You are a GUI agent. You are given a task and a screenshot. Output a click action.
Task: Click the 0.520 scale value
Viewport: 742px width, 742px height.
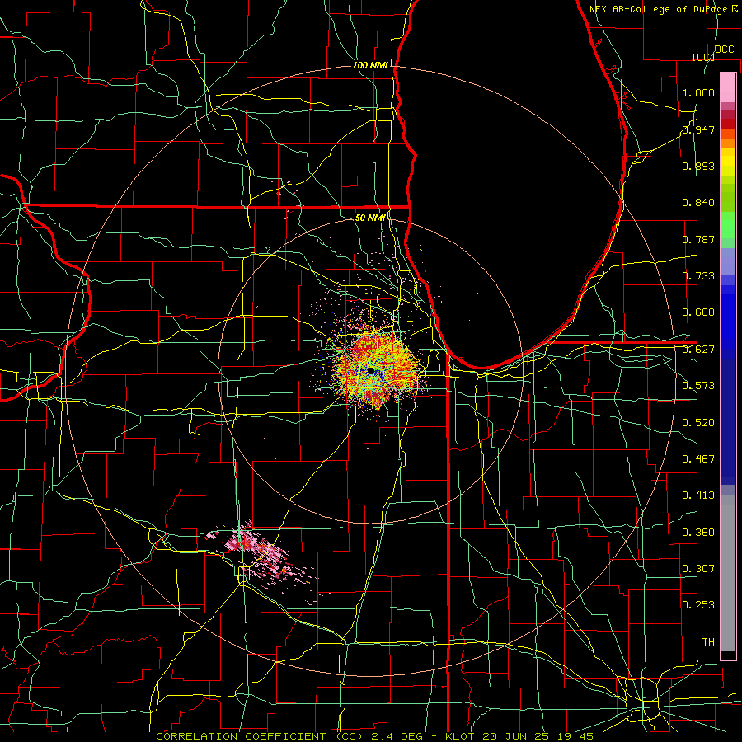[698, 423]
